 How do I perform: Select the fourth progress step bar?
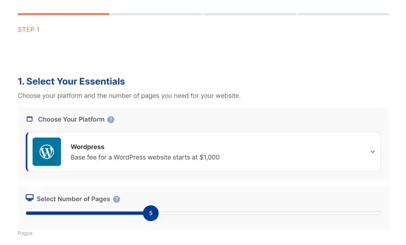point(343,14)
